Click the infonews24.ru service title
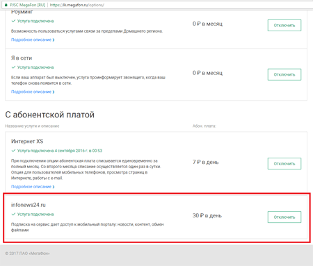 coord(29,205)
